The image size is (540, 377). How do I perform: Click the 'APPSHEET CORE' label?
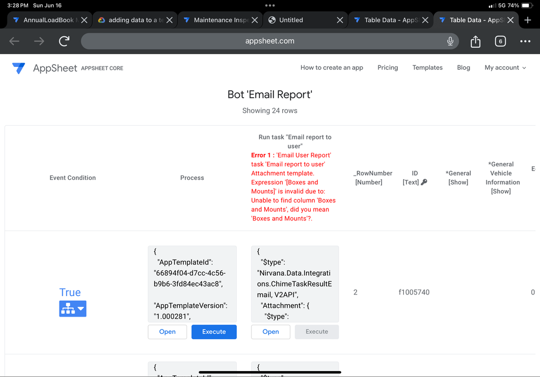(102, 69)
